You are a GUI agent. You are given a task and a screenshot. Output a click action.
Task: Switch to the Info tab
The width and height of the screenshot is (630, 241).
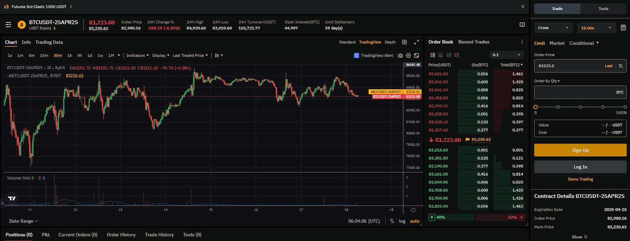coord(26,42)
